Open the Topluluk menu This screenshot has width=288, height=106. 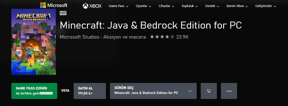tap(190, 6)
